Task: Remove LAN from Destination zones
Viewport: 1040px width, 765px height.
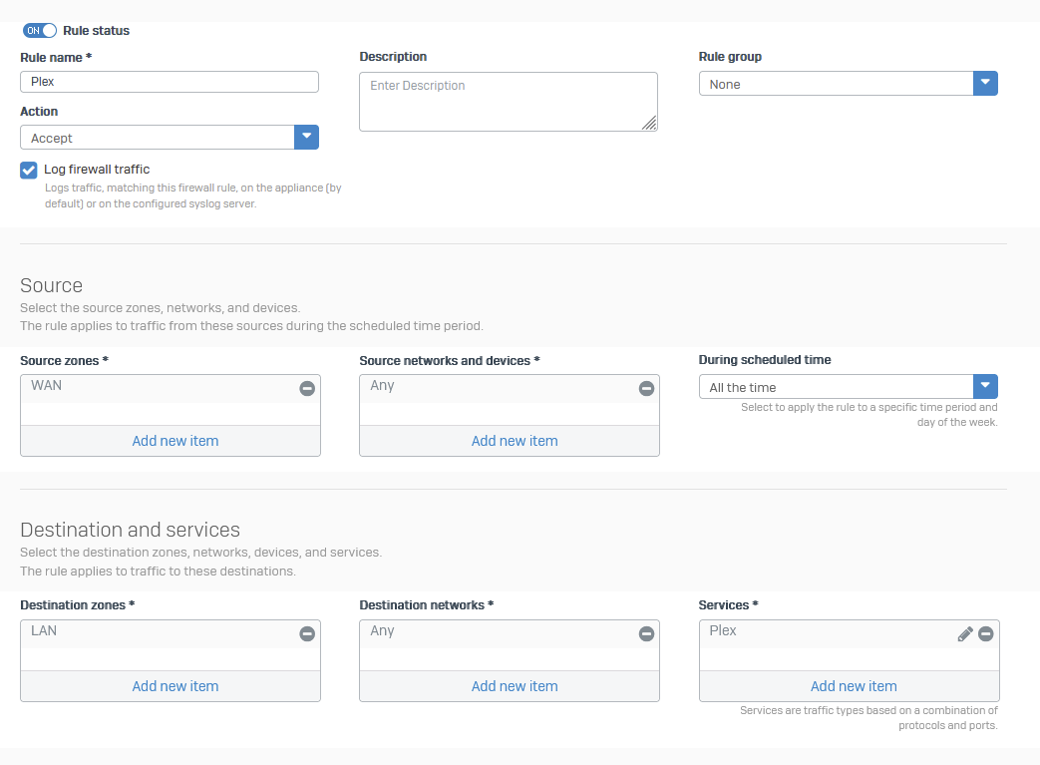Action: [x=307, y=633]
